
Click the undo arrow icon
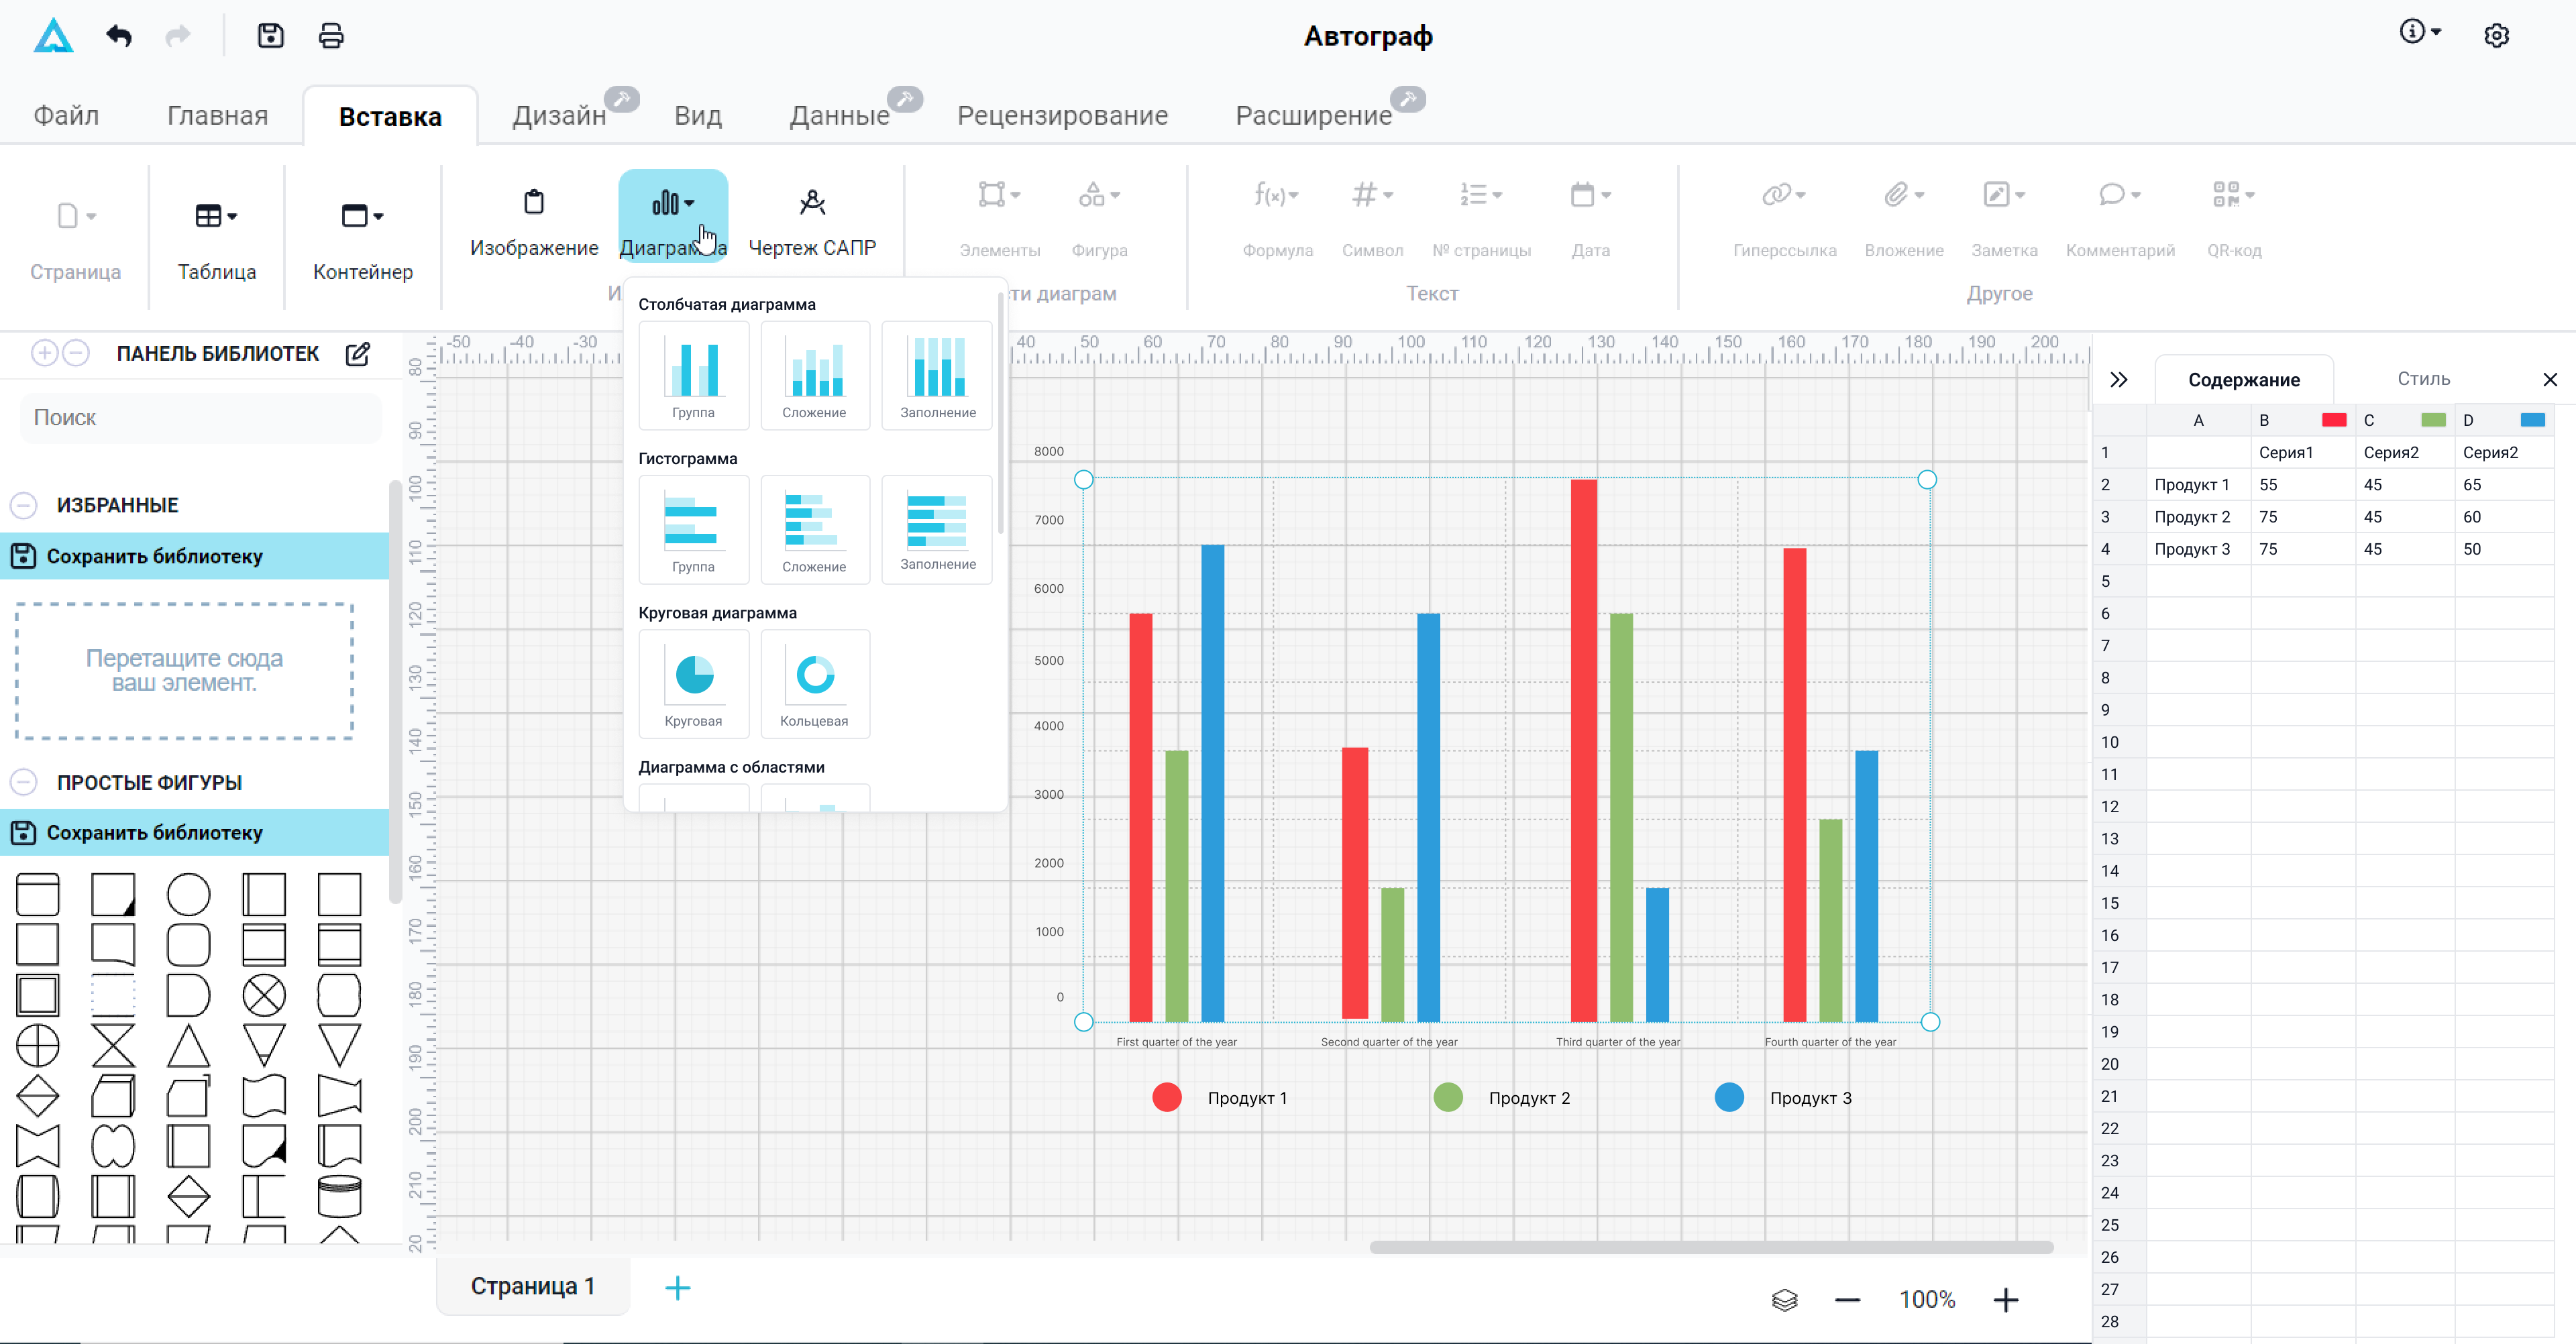pos(119,36)
